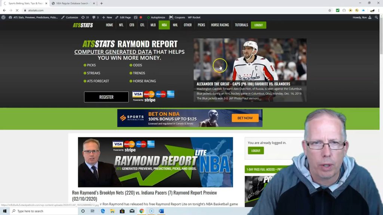Viewport: 383px width, 215px height.
Task: Open WP Rocket in the admin bar
Action: (x=194, y=17)
